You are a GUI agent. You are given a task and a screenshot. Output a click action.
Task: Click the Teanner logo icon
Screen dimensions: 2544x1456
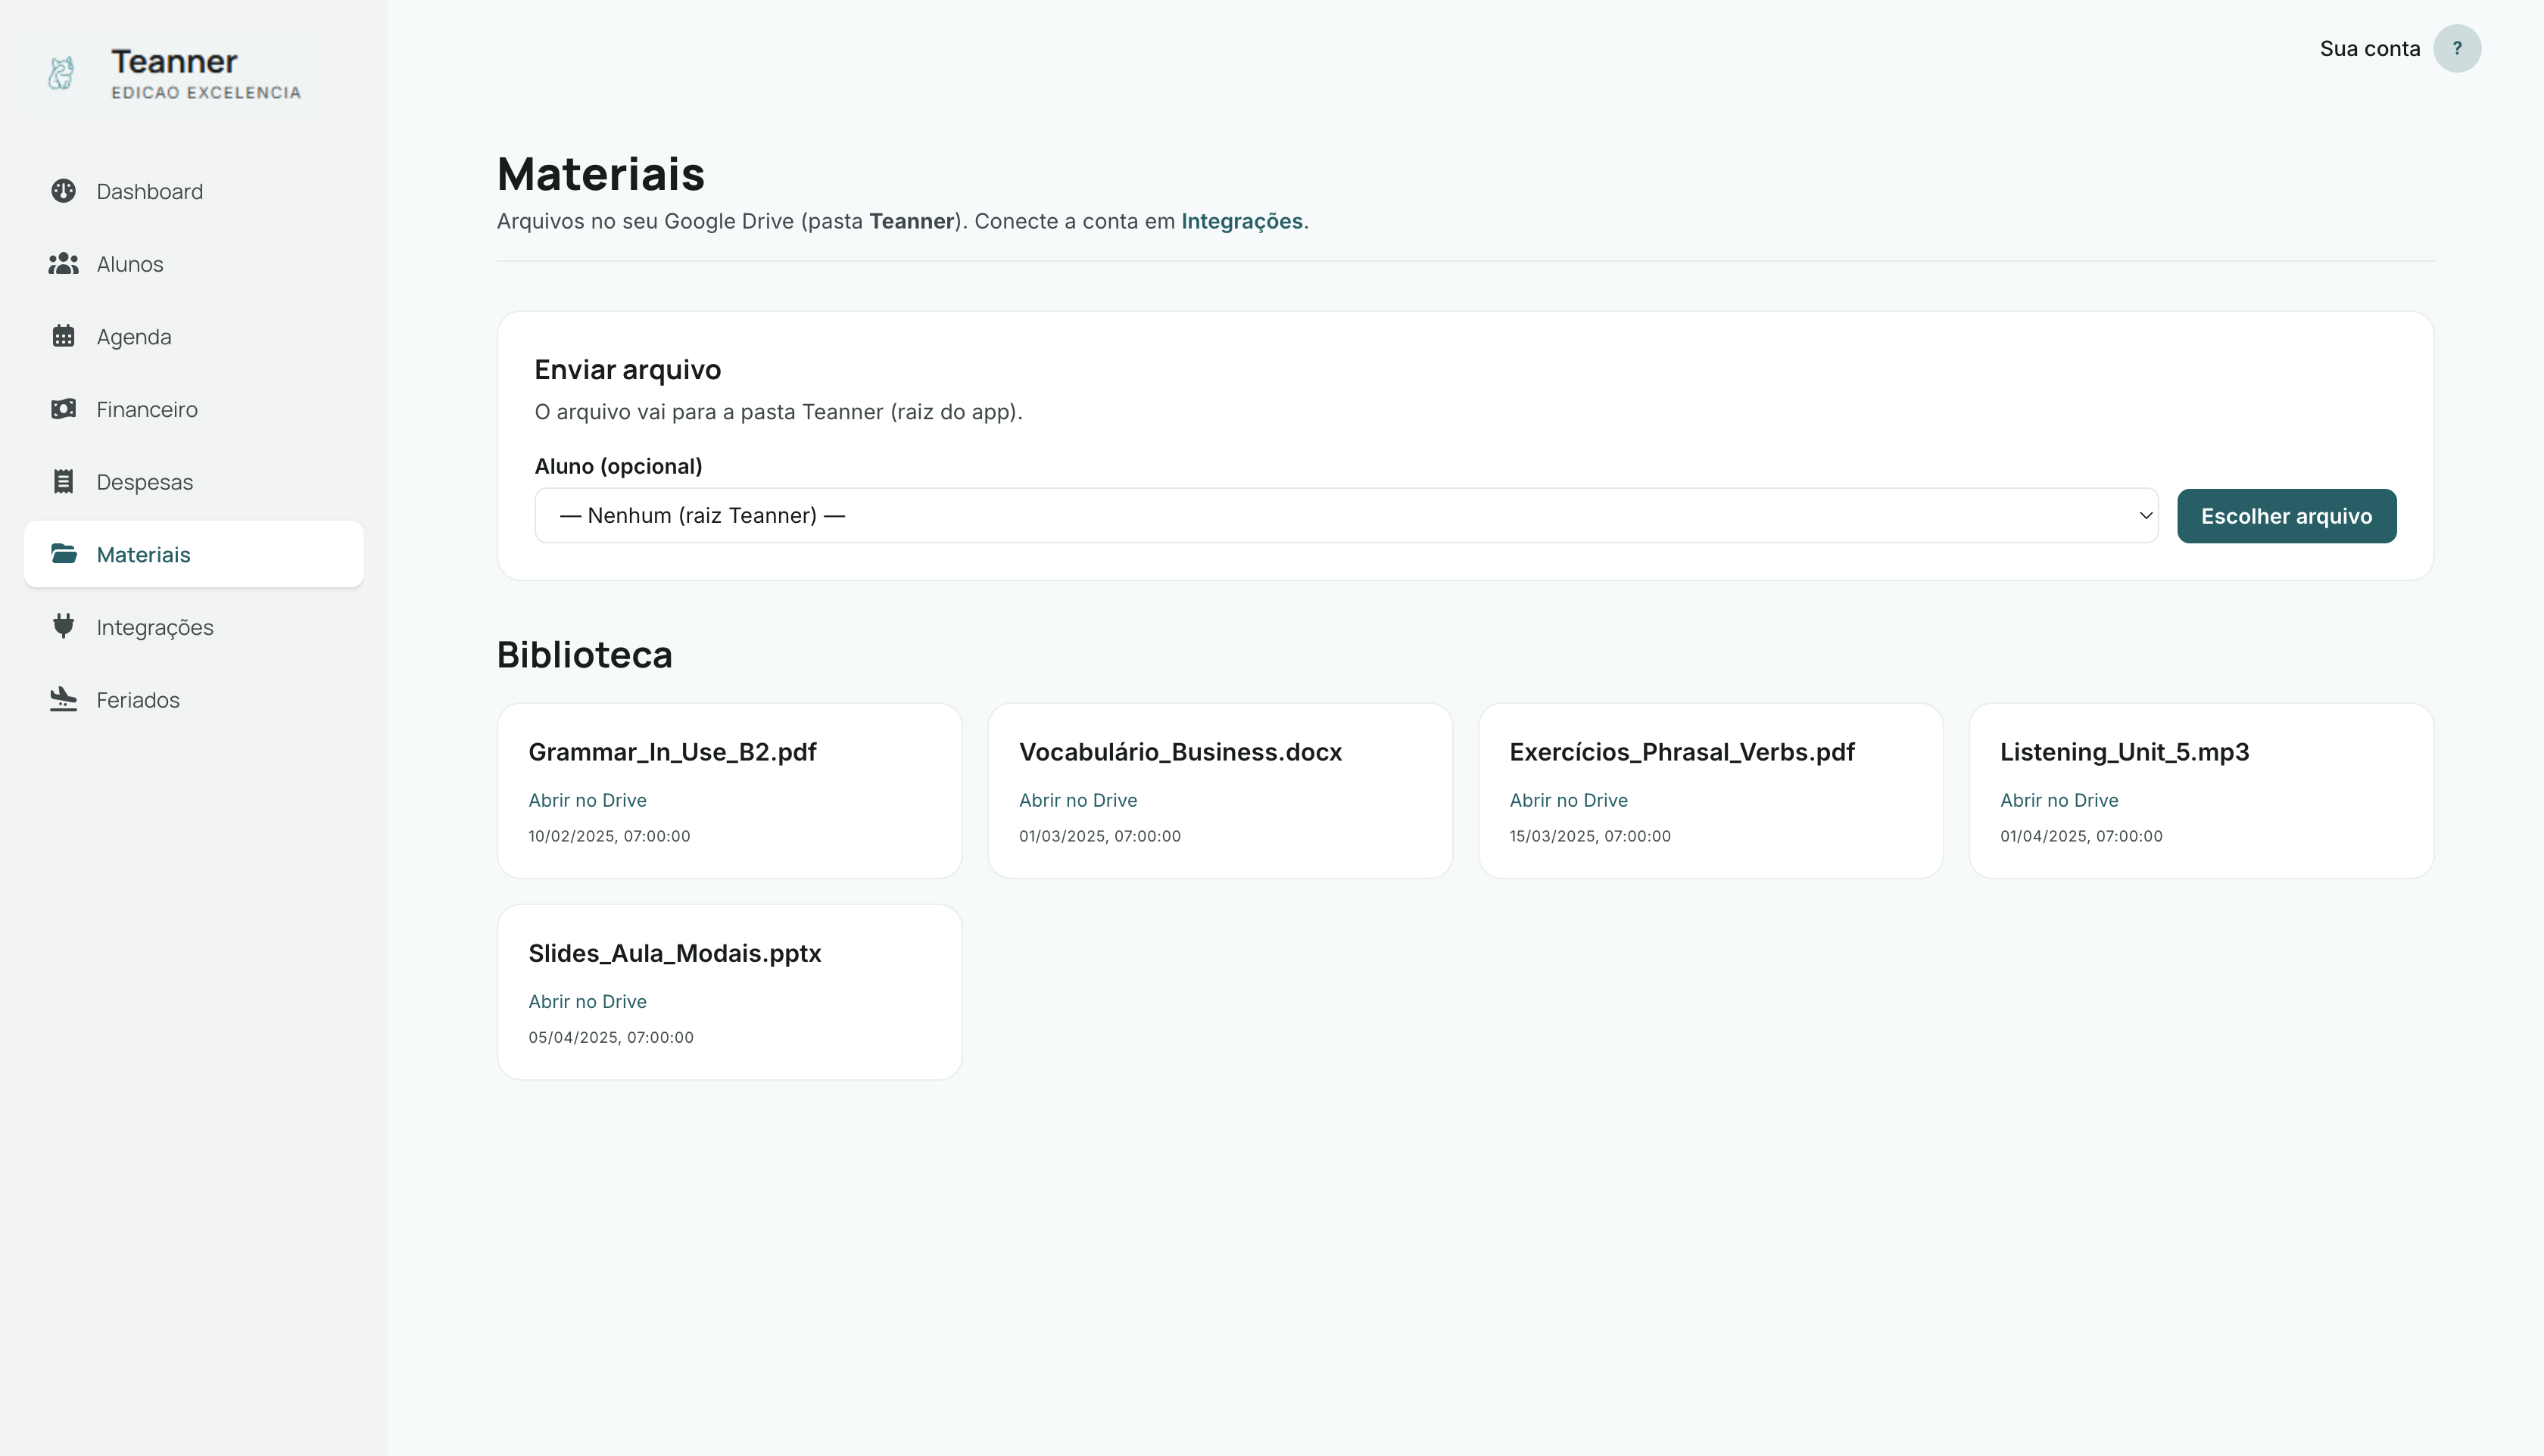61,73
